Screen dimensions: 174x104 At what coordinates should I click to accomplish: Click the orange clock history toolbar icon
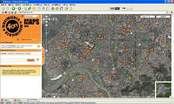point(57,8)
